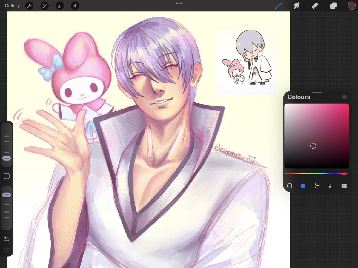Select the Eraser tool
This screenshot has height=268, width=358.
pyautogui.click(x=315, y=6)
